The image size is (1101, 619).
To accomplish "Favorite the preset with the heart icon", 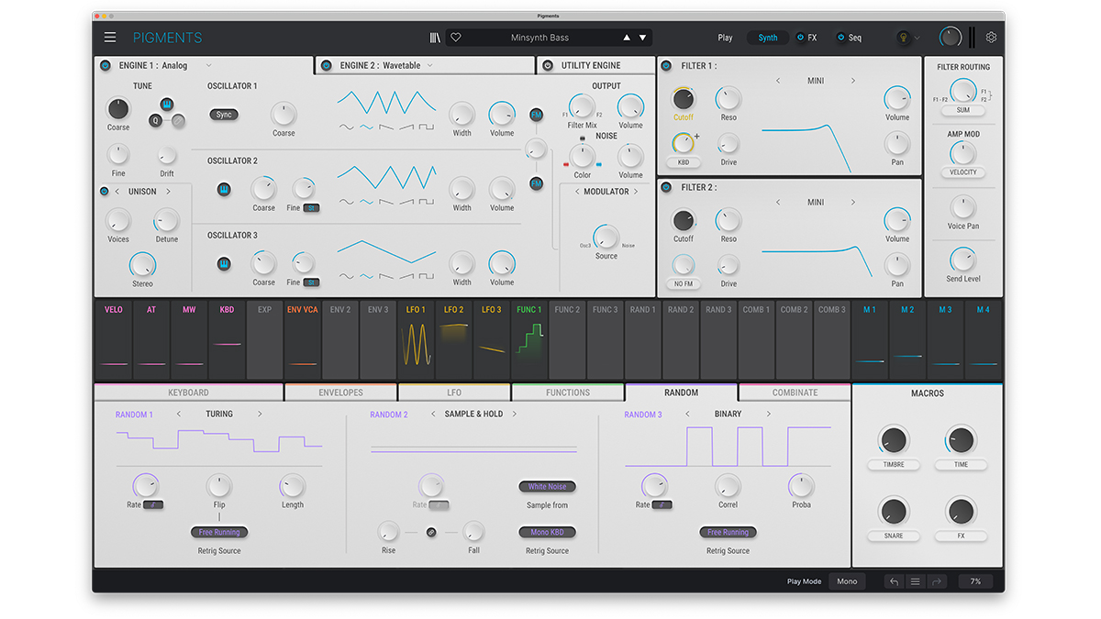I will click(x=456, y=38).
